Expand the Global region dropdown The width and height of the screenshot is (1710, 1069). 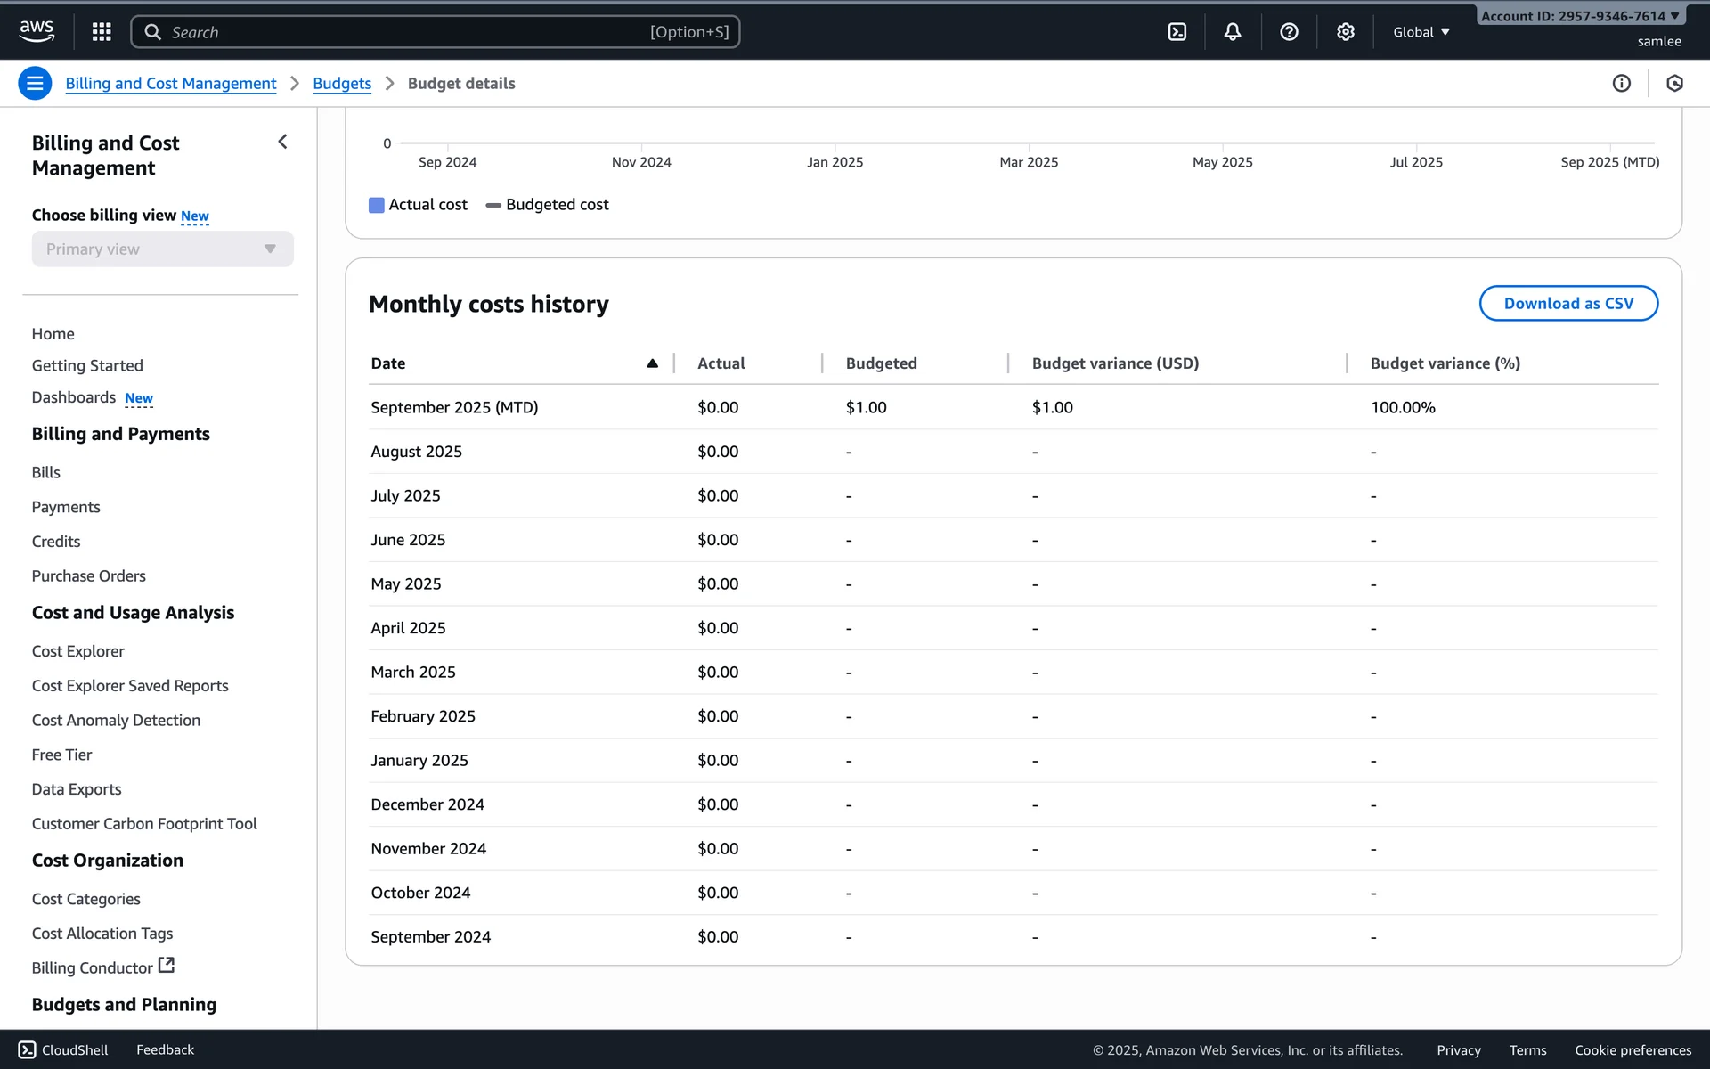[x=1421, y=32]
